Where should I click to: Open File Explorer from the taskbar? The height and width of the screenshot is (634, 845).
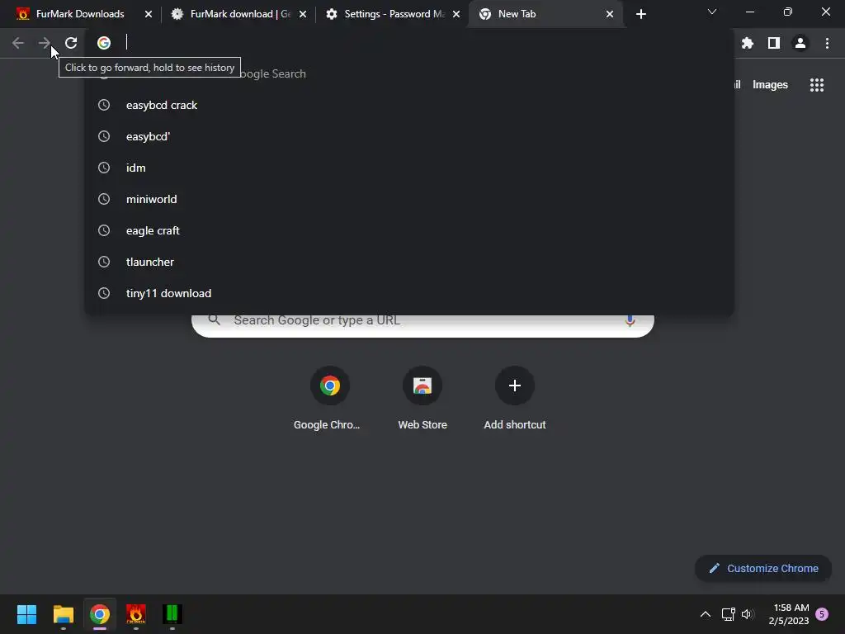tap(63, 614)
